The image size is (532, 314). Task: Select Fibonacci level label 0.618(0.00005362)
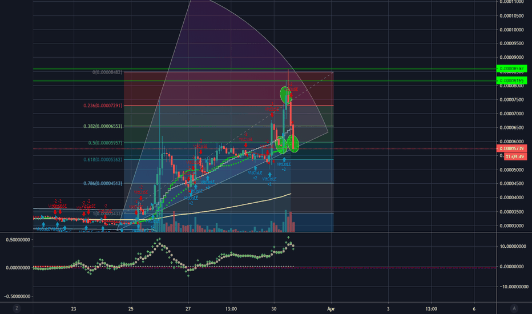[103, 159]
